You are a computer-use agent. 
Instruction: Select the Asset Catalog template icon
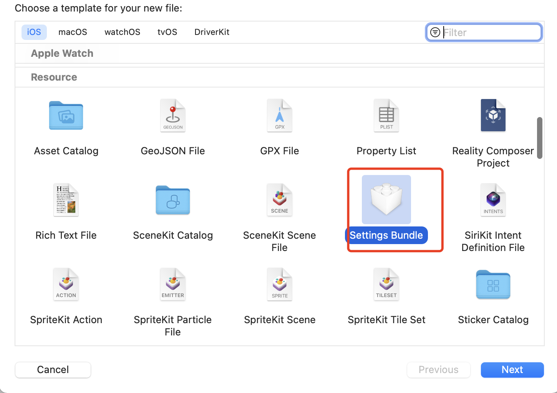(x=66, y=116)
